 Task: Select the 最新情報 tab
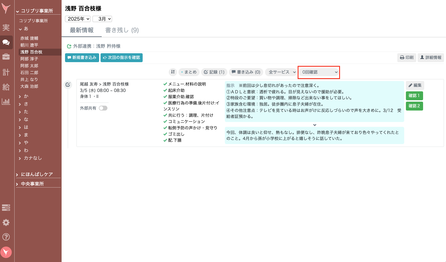click(82, 30)
